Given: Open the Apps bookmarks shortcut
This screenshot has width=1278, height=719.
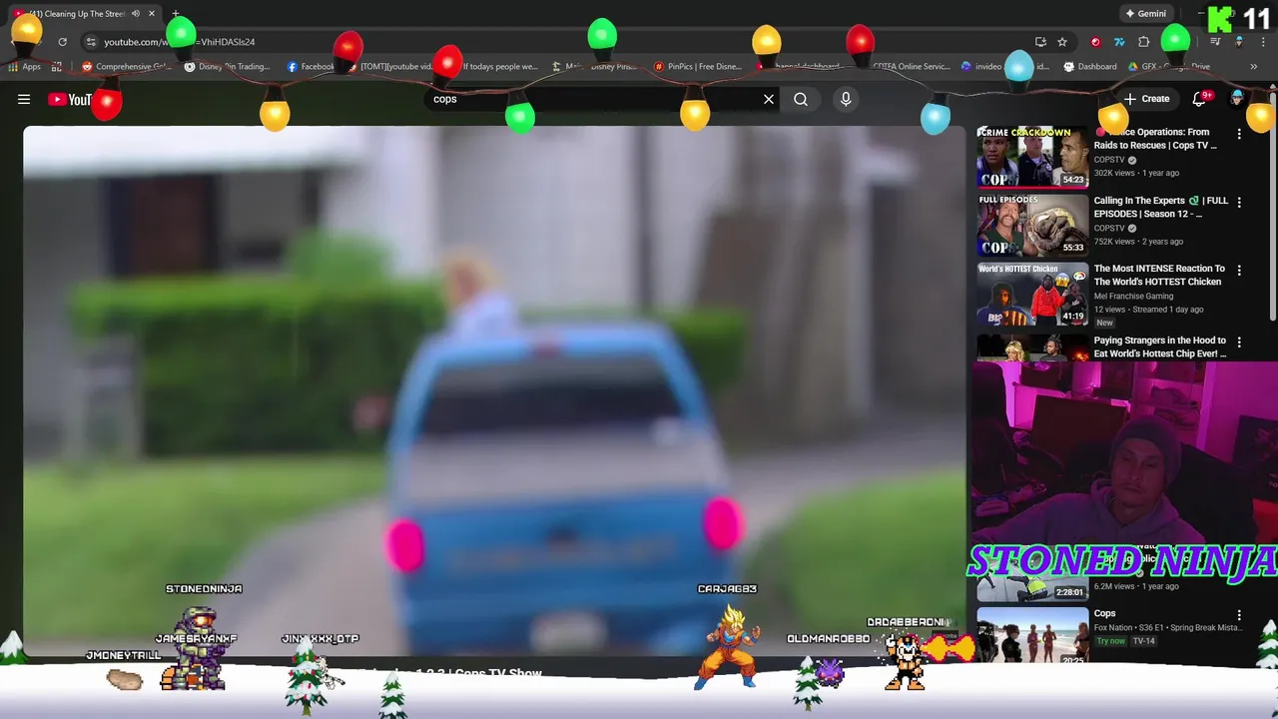Looking at the screenshot, I should click(25, 67).
